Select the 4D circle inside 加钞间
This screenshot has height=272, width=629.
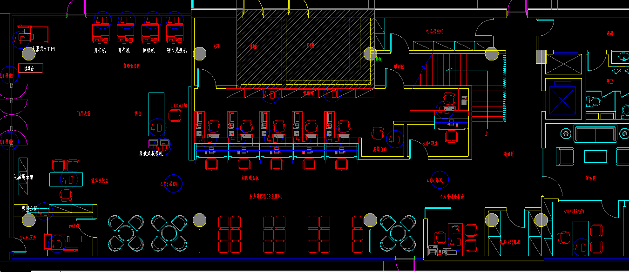[57, 244]
